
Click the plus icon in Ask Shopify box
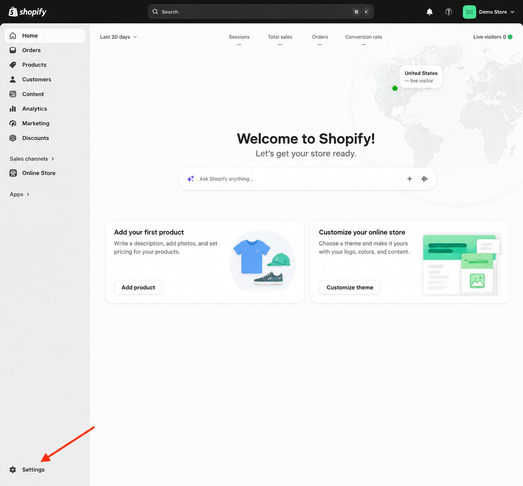pos(410,179)
